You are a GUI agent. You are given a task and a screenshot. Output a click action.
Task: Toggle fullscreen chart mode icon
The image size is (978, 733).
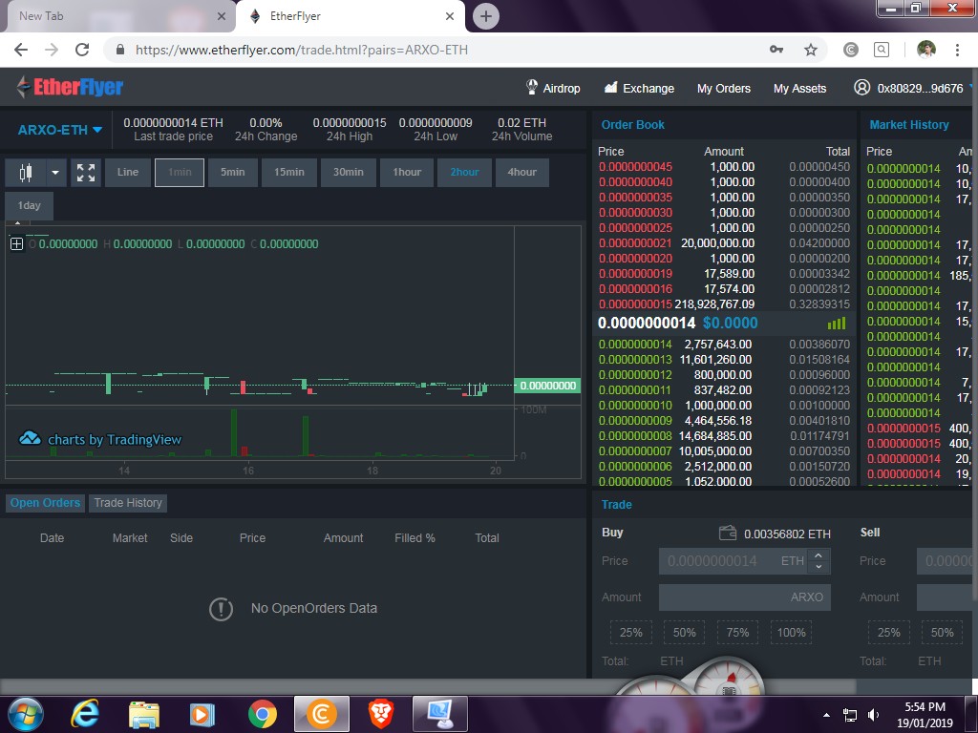pyautogui.click(x=86, y=172)
